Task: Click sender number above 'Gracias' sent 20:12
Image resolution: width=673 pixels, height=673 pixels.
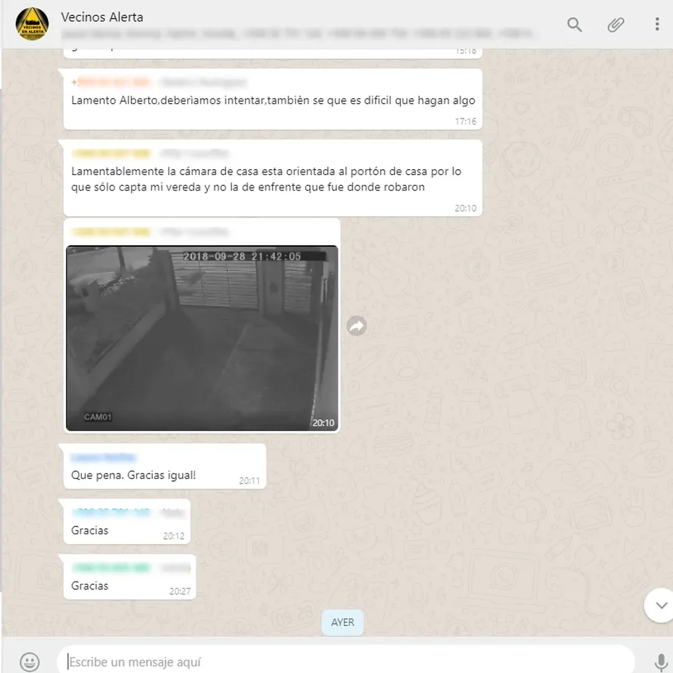Action: click(x=111, y=513)
